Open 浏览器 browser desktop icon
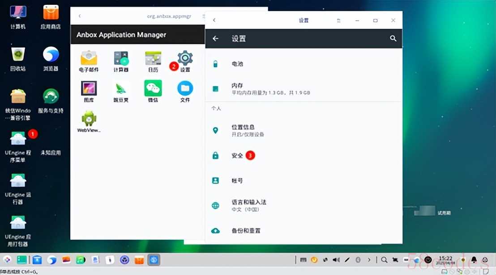Viewport: 496px width, 275px height. coord(51,59)
